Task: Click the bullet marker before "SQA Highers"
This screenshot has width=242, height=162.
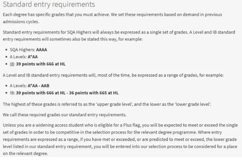Action: (6, 50)
